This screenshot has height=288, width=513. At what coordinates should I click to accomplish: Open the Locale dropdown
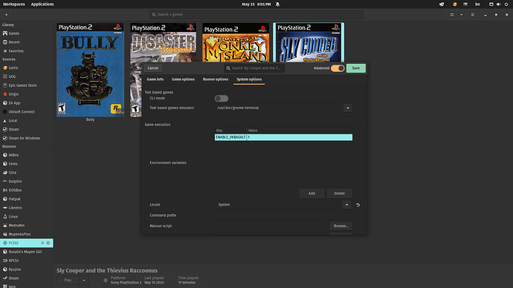coord(346,205)
